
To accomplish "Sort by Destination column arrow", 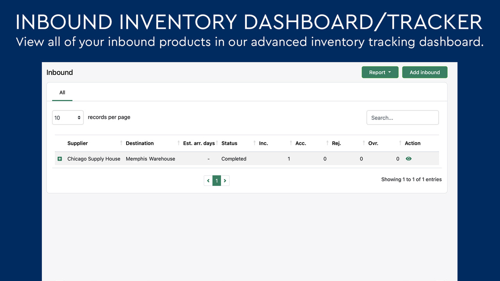I will click(x=178, y=143).
